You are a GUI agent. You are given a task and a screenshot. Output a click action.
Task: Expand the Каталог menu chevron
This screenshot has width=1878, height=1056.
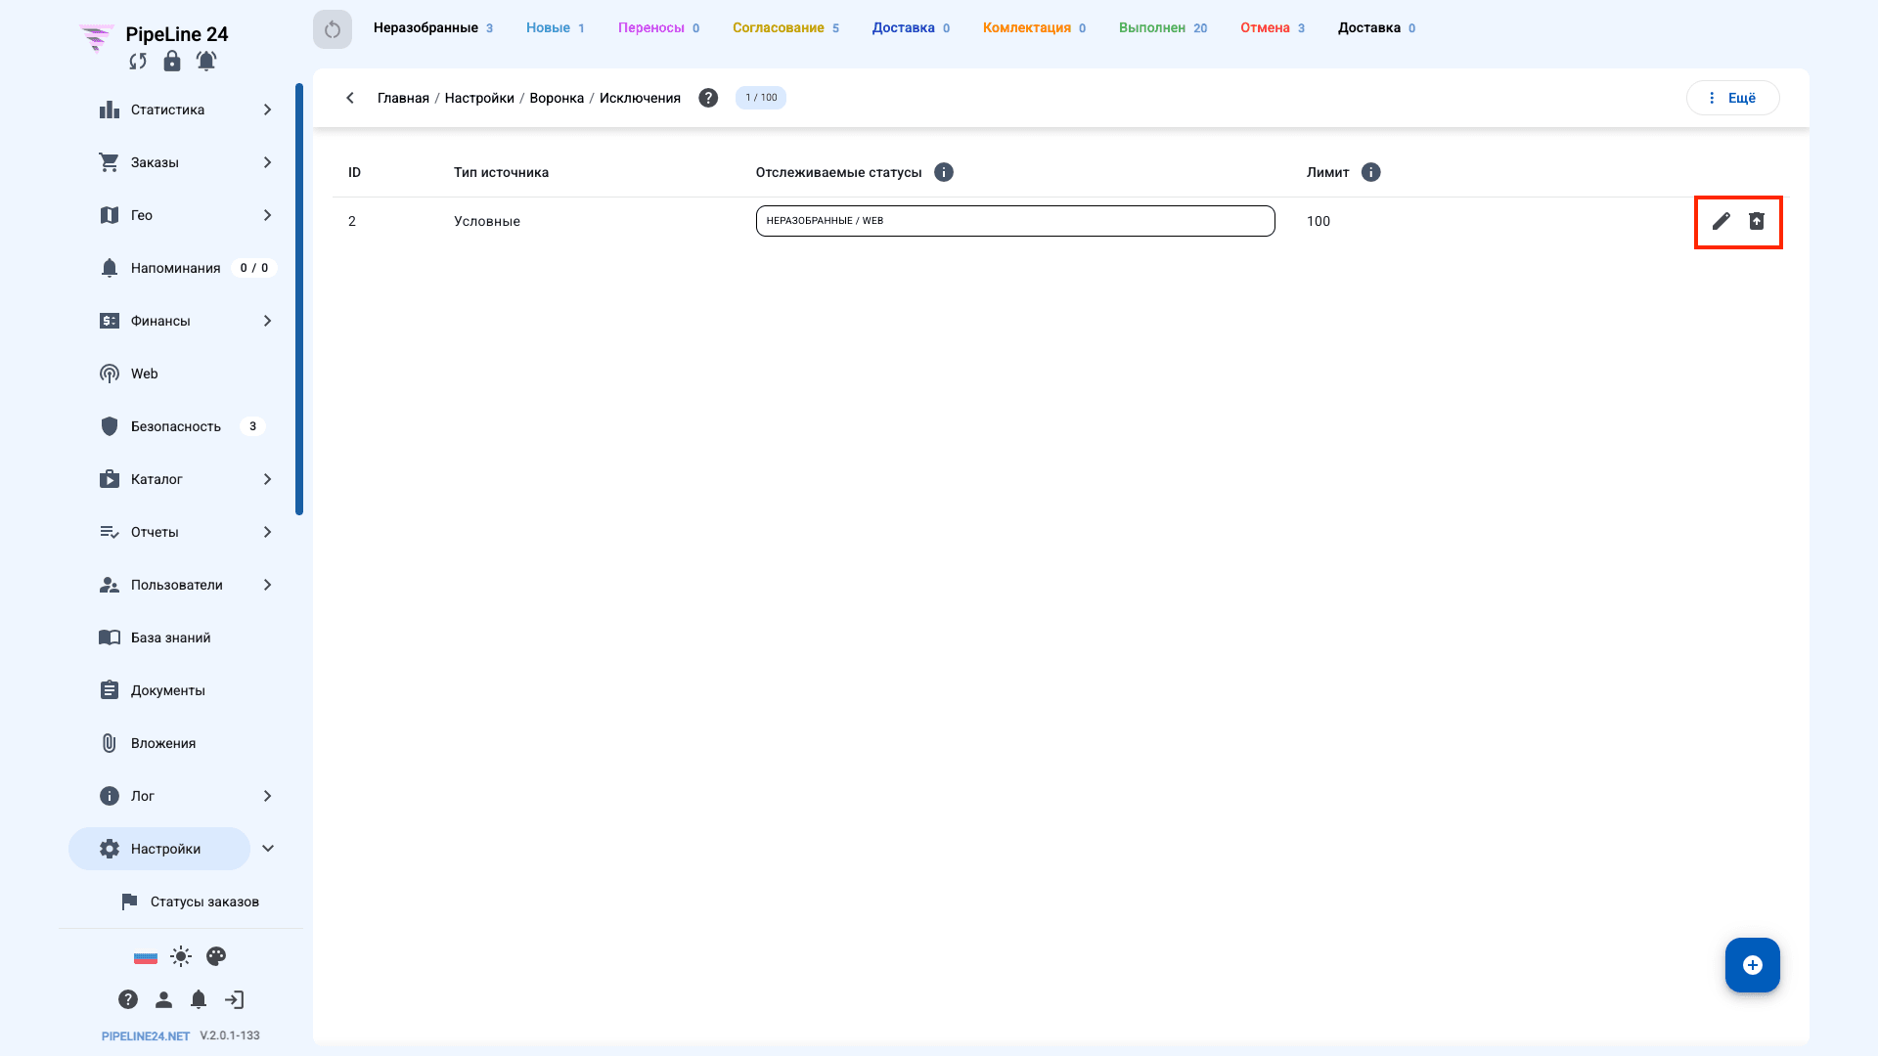click(x=267, y=479)
